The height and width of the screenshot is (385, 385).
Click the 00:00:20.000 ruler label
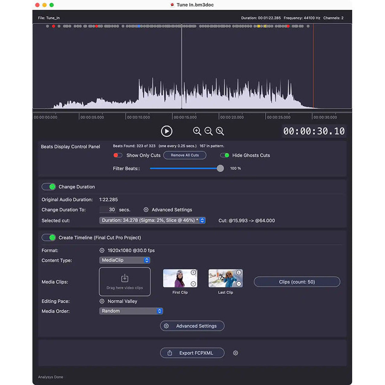coord(232,117)
